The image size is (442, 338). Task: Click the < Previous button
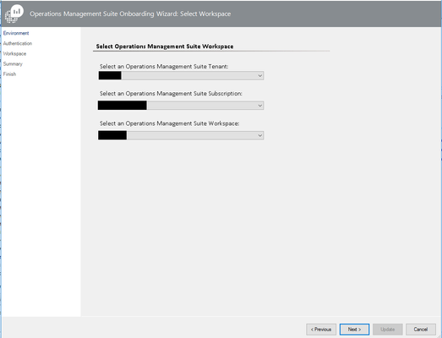321,330
